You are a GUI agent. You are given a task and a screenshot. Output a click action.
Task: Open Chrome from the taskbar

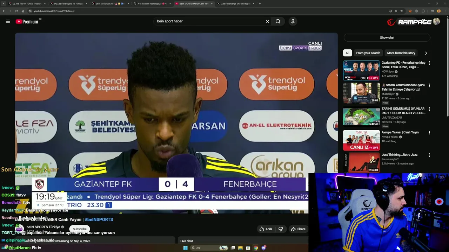click(x=256, y=248)
